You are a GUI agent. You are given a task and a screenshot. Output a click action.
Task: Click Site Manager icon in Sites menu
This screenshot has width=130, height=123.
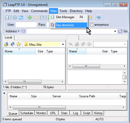tap(52, 17)
